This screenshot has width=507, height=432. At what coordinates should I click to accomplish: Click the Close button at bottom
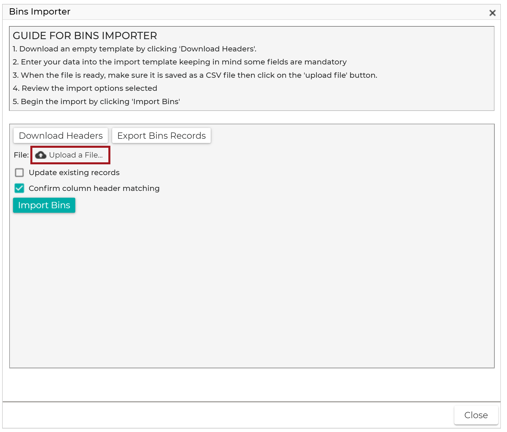(476, 415)
